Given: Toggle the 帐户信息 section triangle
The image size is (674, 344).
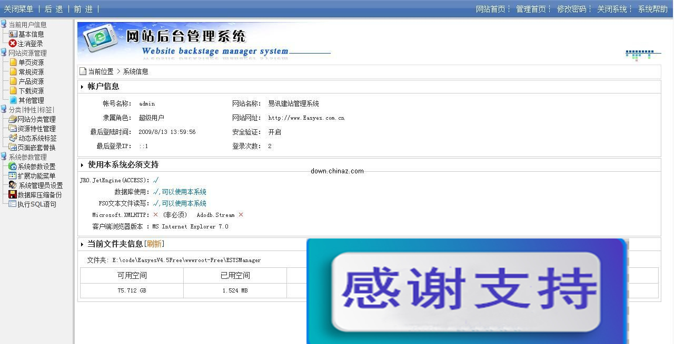Looking at the screenshot, I should tap(82, 87).
